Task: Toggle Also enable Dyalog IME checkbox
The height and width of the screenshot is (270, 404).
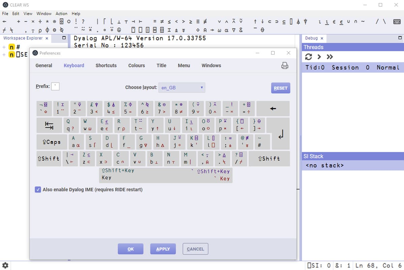Action: [x=38, y=190]
